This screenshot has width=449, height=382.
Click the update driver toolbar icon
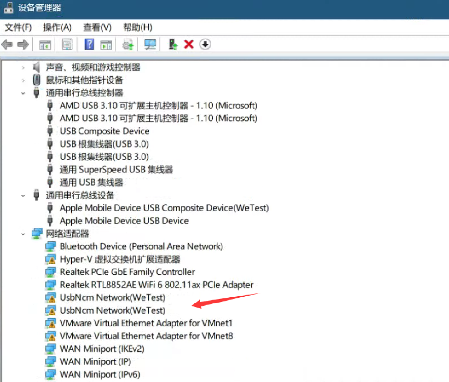click(x=128, y=45)
